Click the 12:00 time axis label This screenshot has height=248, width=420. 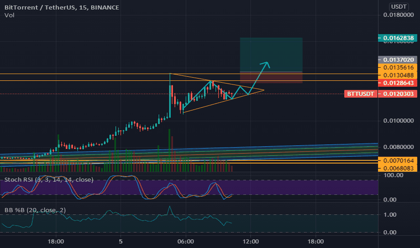click(x=251, y=242)
